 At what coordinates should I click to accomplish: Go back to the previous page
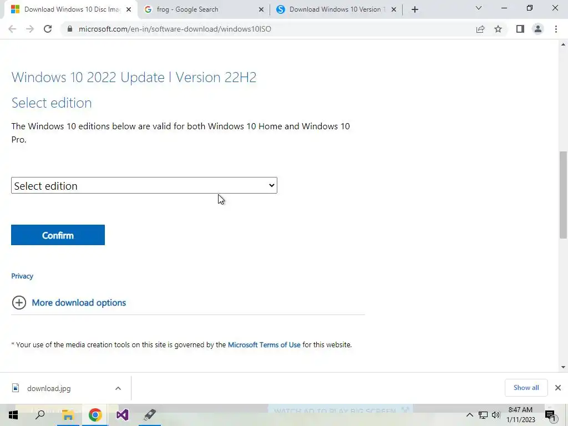point(12,29)
